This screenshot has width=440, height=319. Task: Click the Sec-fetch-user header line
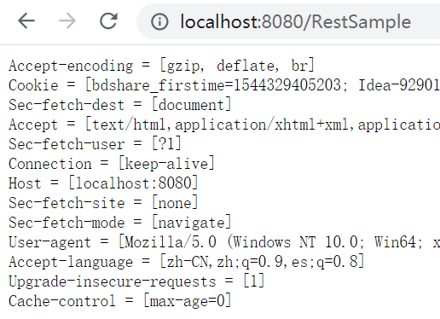(x=95, y=144)
